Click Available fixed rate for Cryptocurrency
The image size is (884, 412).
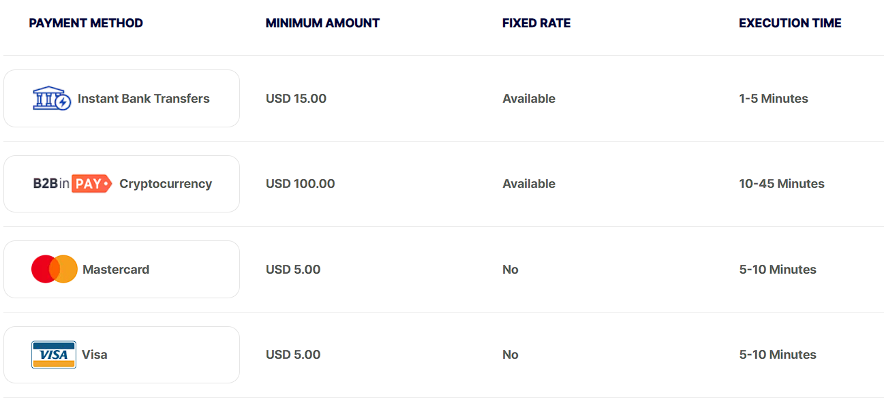click(x=529, y=184)
